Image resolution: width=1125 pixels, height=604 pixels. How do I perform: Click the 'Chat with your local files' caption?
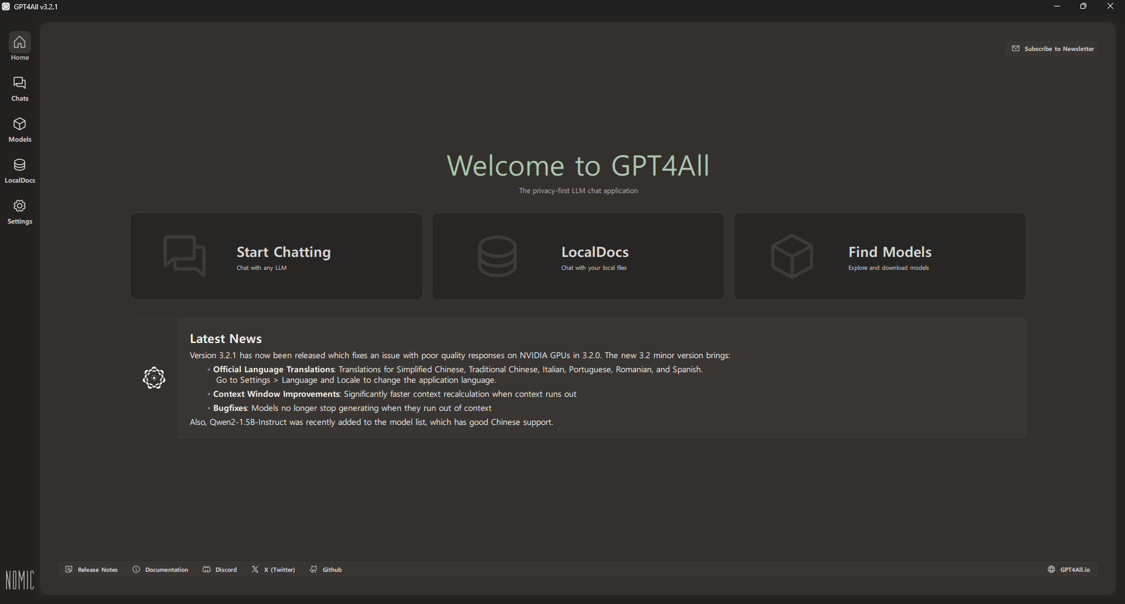coord(594,268)
